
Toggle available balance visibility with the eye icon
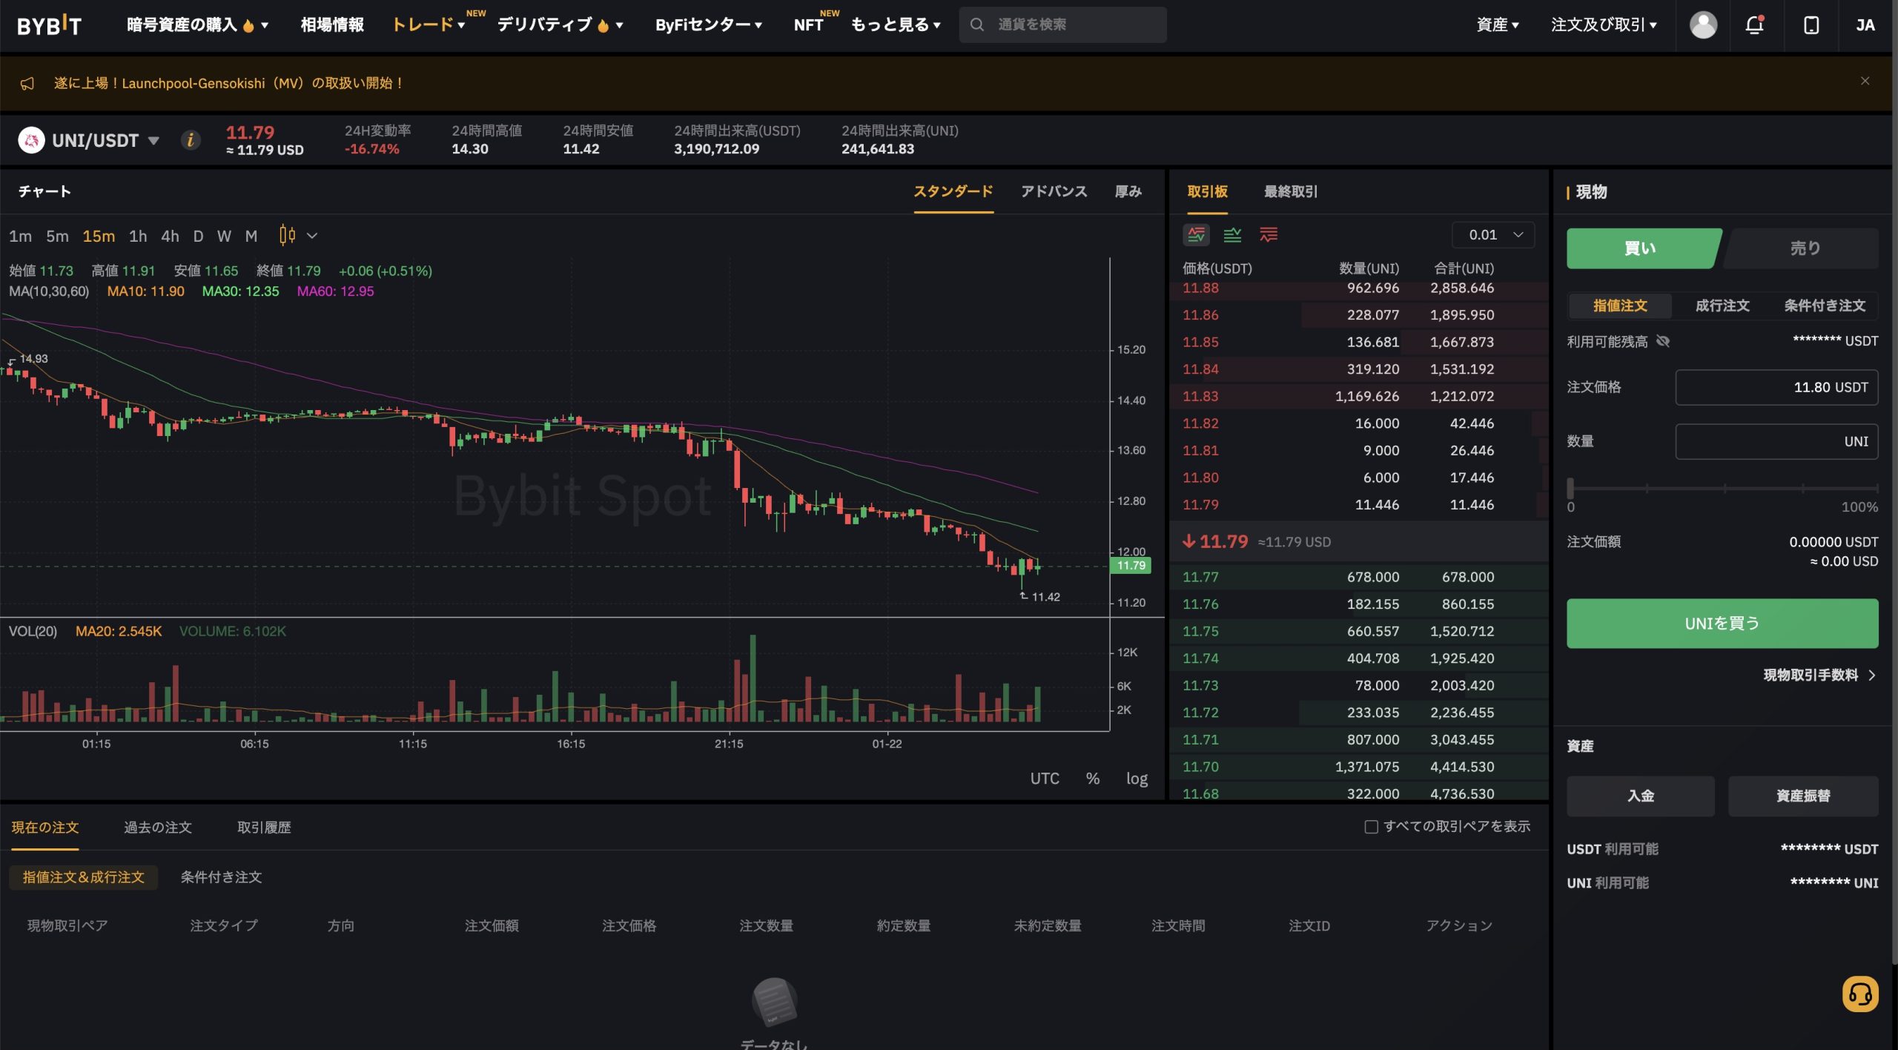tap(1663, 340)
